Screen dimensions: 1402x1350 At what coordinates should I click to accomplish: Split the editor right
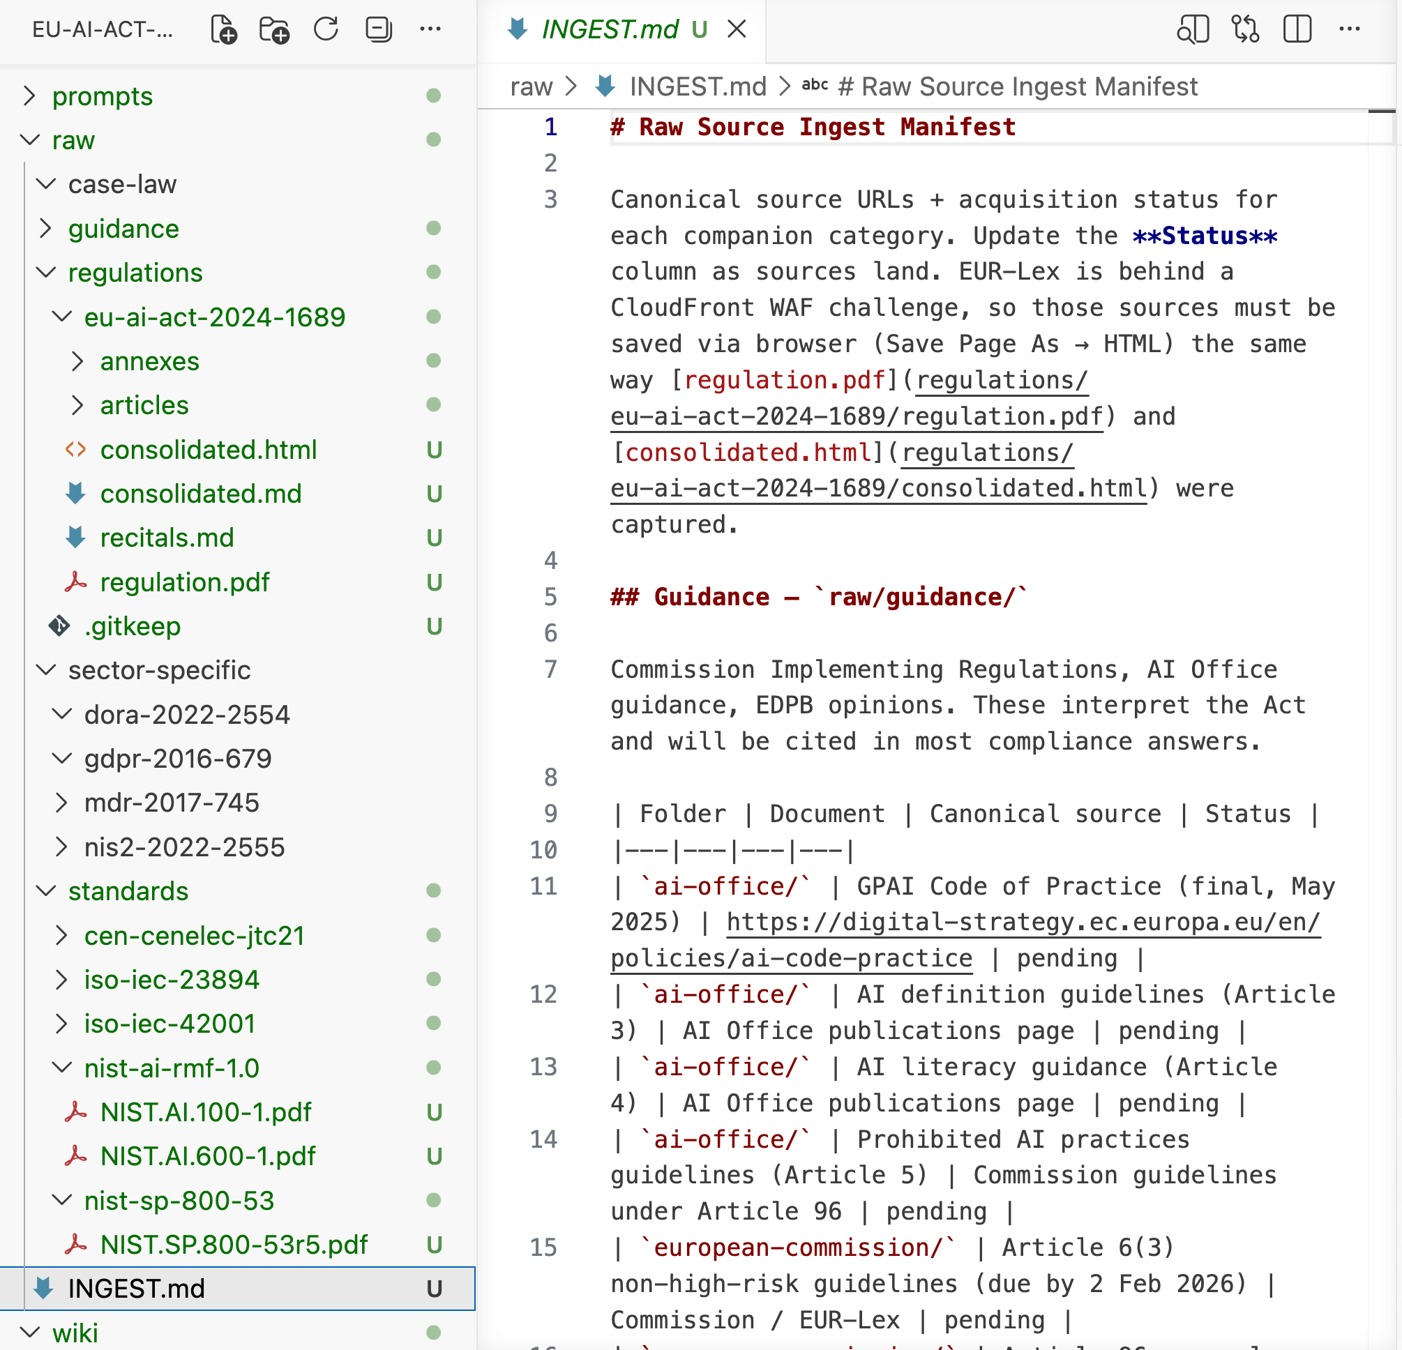[x=1297, y=29]
